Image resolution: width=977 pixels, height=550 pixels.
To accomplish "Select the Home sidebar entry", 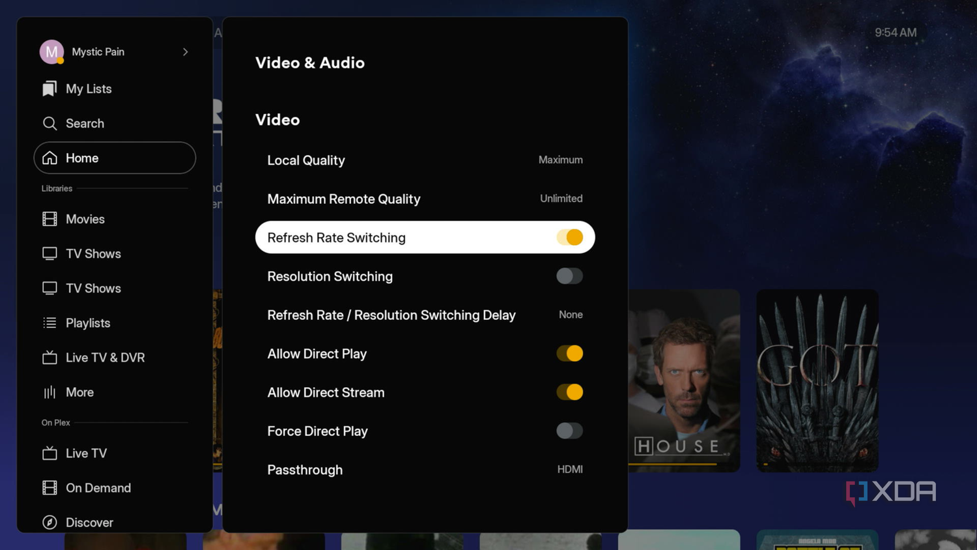I will coord(115,158).
